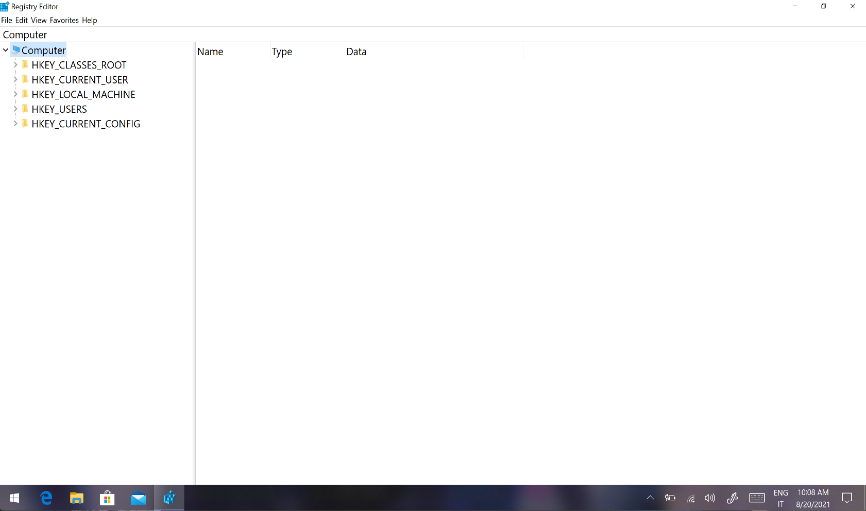Launch Microsoft Edge from taskbar
The image size is (866, 511).
46,498
